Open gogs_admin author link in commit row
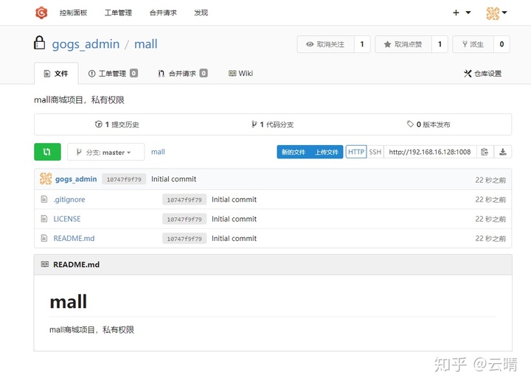This screenshot has height=386, width=531. [x=76, y=179]
